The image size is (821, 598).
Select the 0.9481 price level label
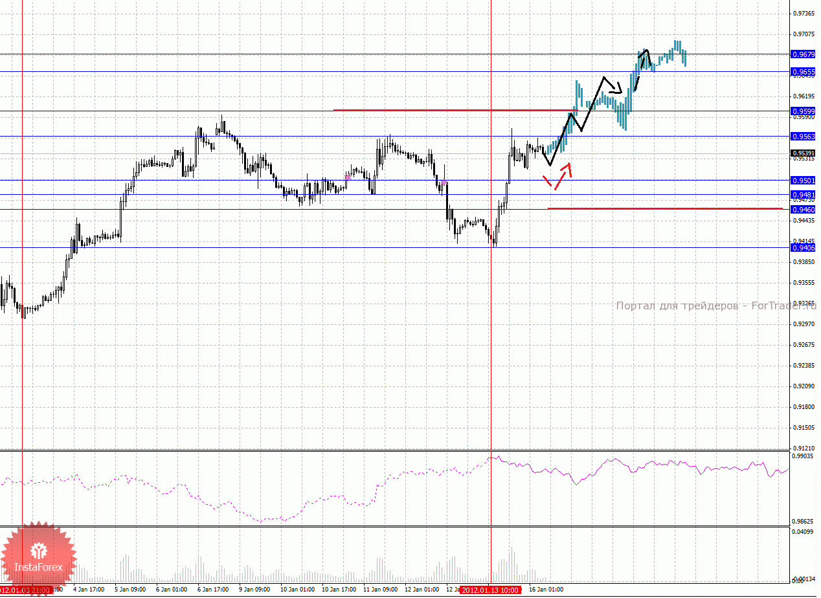[x=803, y=194]
